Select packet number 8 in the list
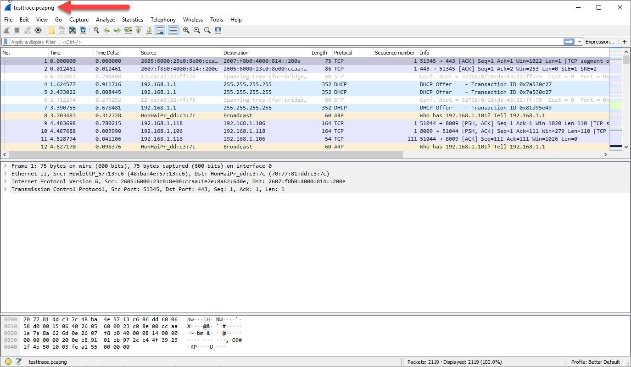This screenshot has height=367, width=631. pyautogui.click(x=184, y=115)
